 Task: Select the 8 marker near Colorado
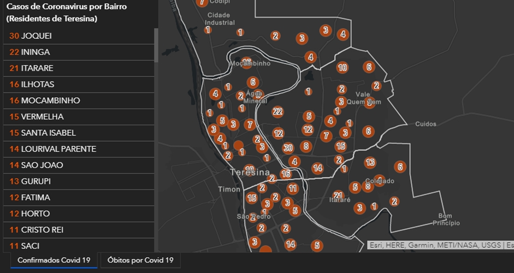[368, 187]
